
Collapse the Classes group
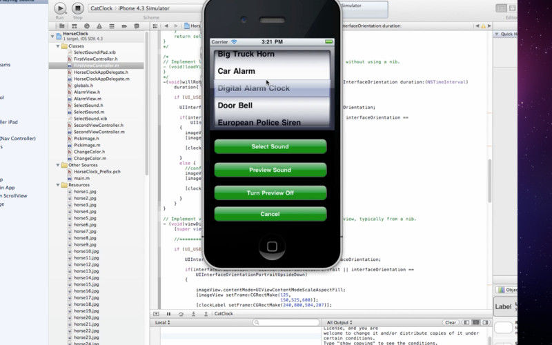point(58,46)
